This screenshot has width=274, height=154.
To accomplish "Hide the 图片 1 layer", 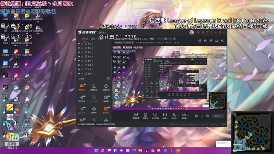I will (79, 61).
